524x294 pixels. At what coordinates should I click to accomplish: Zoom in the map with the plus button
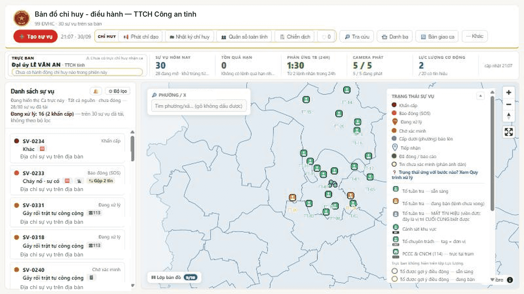(x=509, y=92)
